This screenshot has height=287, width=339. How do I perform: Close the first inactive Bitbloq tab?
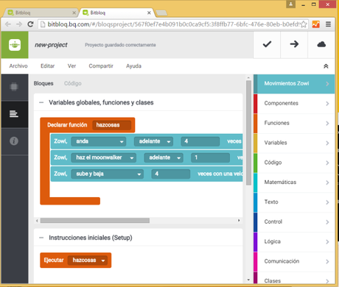(74, 13)
